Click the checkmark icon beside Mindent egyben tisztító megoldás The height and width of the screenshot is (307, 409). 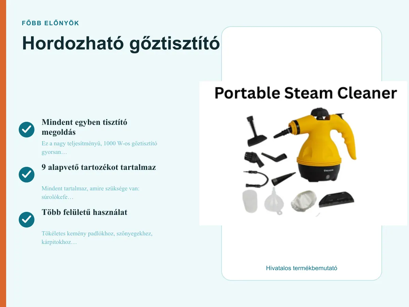27,130
